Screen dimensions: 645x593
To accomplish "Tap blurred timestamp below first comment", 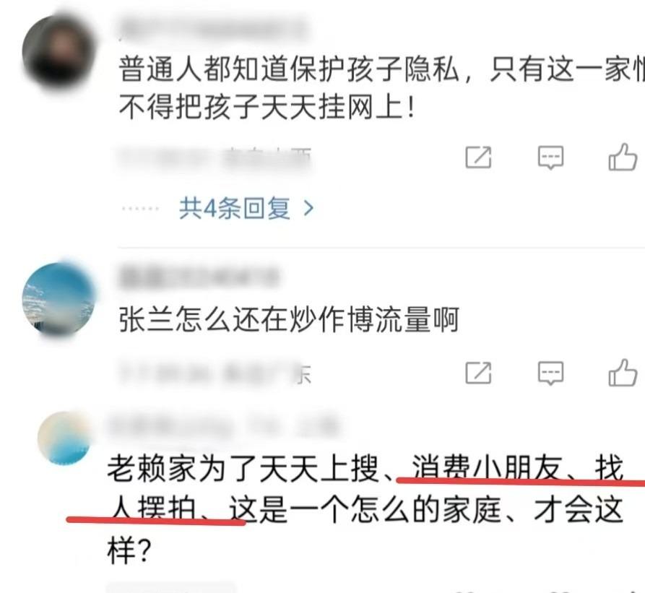I will click(215, 158).
